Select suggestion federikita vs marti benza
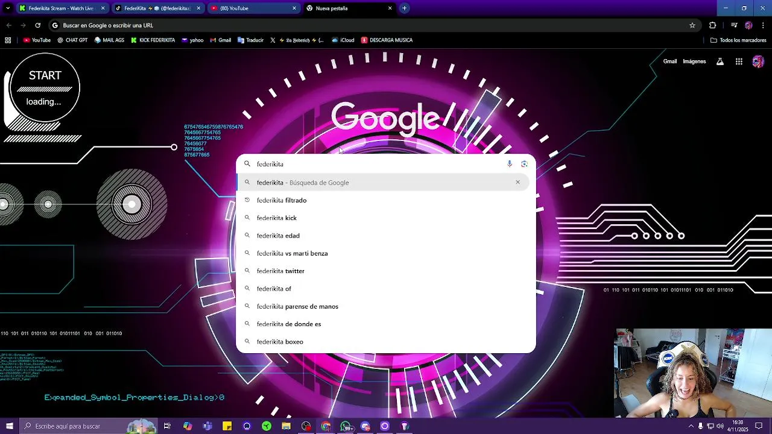 383,253
